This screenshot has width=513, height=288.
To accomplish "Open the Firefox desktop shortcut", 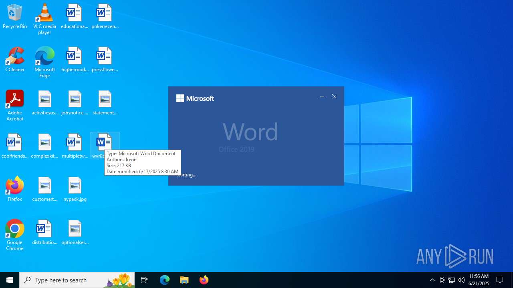I will click(x=15, y=189).
